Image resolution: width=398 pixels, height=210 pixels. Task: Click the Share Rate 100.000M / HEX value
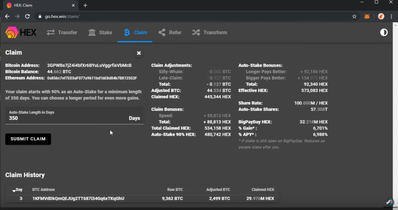tap(311, 103)
